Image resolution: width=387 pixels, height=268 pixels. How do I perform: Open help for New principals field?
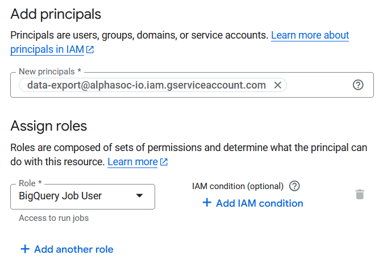coord(358,85)
